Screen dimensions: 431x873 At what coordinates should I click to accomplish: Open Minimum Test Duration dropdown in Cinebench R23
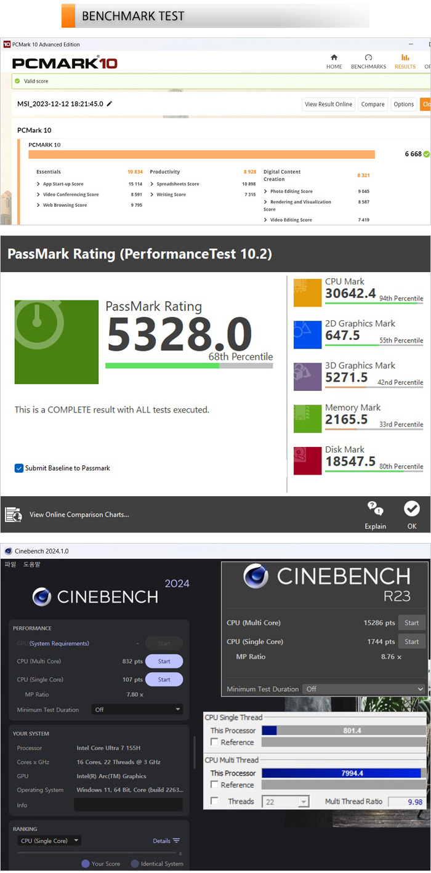(365, 689)
